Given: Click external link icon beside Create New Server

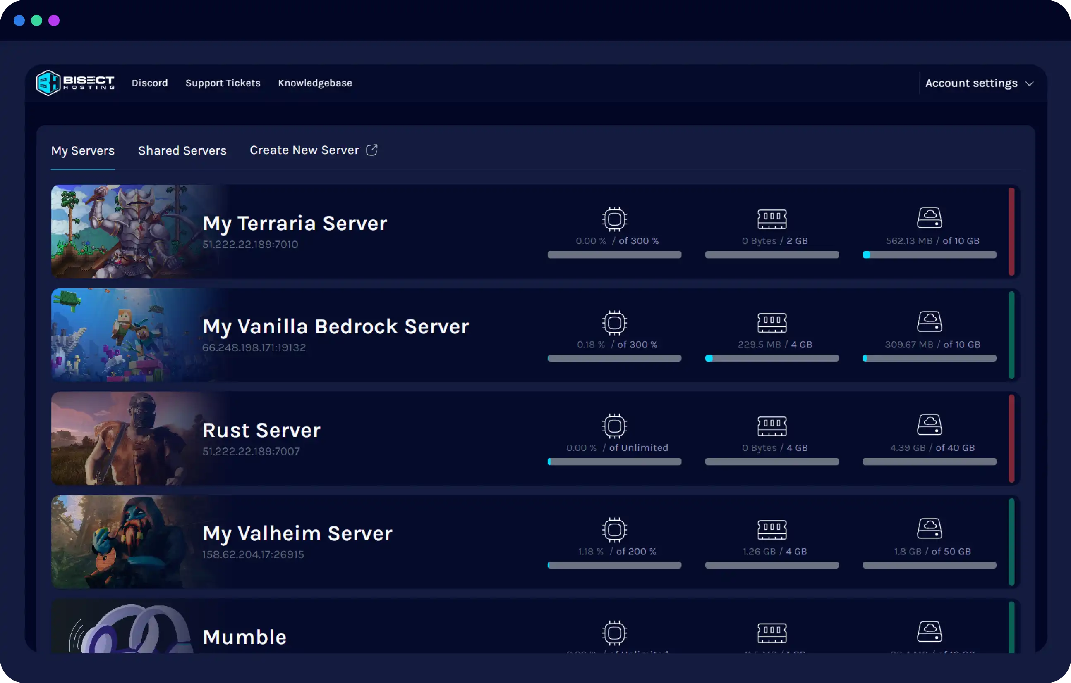Looking at the screenshot, I should click(372, 150).
